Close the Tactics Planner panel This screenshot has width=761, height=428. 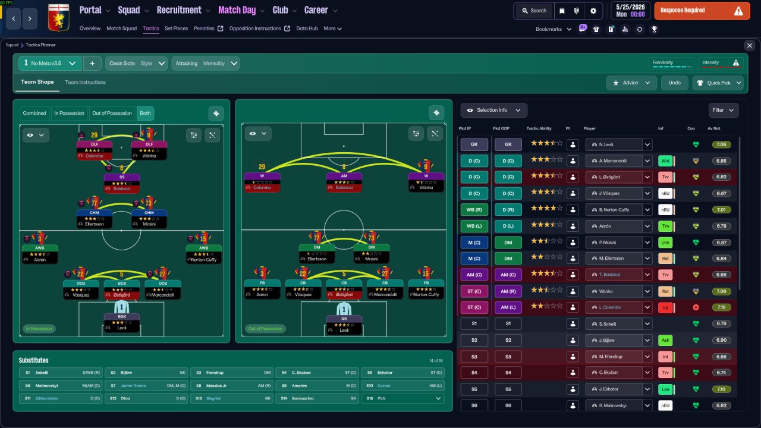point(749,45)
